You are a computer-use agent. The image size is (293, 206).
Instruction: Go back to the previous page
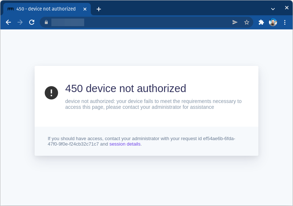coord(8,22)
